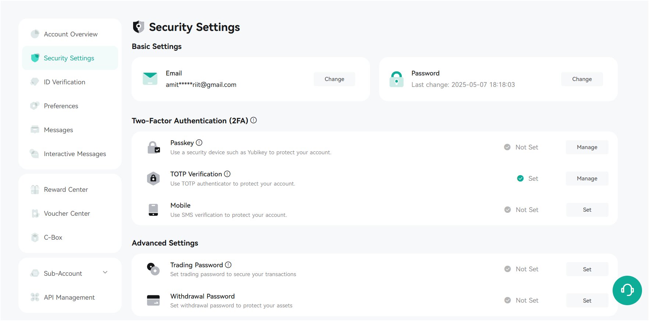The height and width of the screenshot is (321, 649).
Task: Click the Passkey lock icon
Action: (x=153, y=147)
